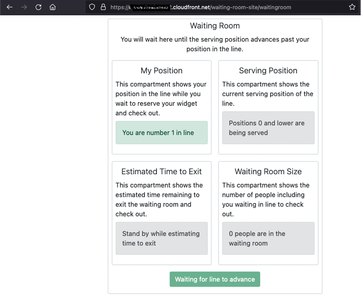361x298 pixels.
Task: Click description 'number of people including you'
Action: [x=266, y=200]
